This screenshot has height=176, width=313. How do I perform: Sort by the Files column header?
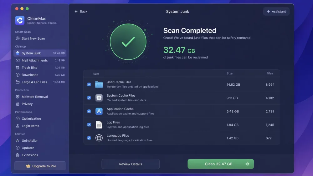point(270,73)
